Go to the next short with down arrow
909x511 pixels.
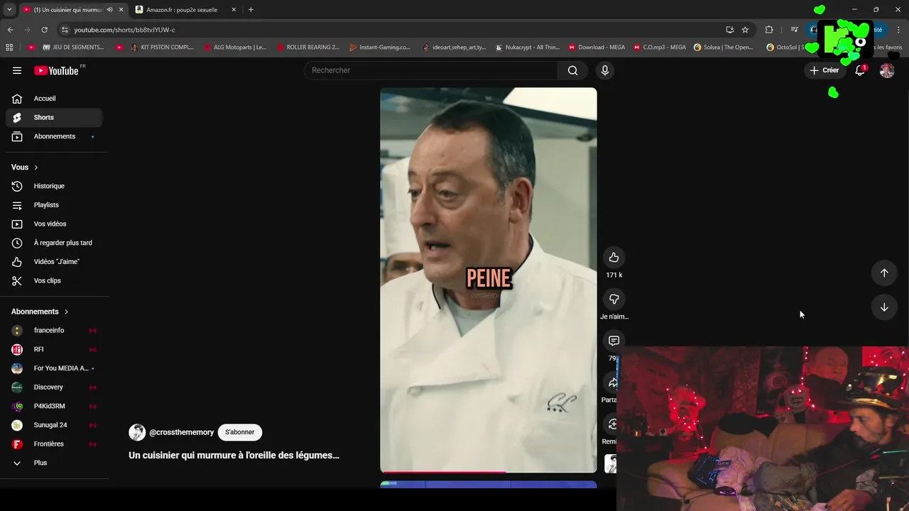(x=884, y=307)
